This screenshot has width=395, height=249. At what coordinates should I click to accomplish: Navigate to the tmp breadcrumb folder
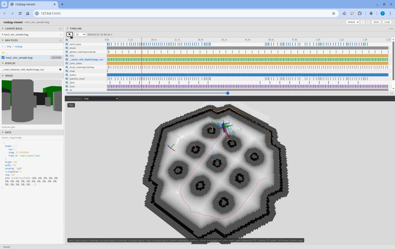[9, 46]
